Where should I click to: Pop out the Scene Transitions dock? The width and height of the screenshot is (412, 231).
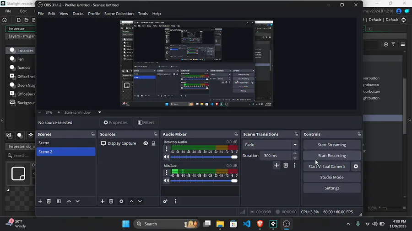pos(296,134)
